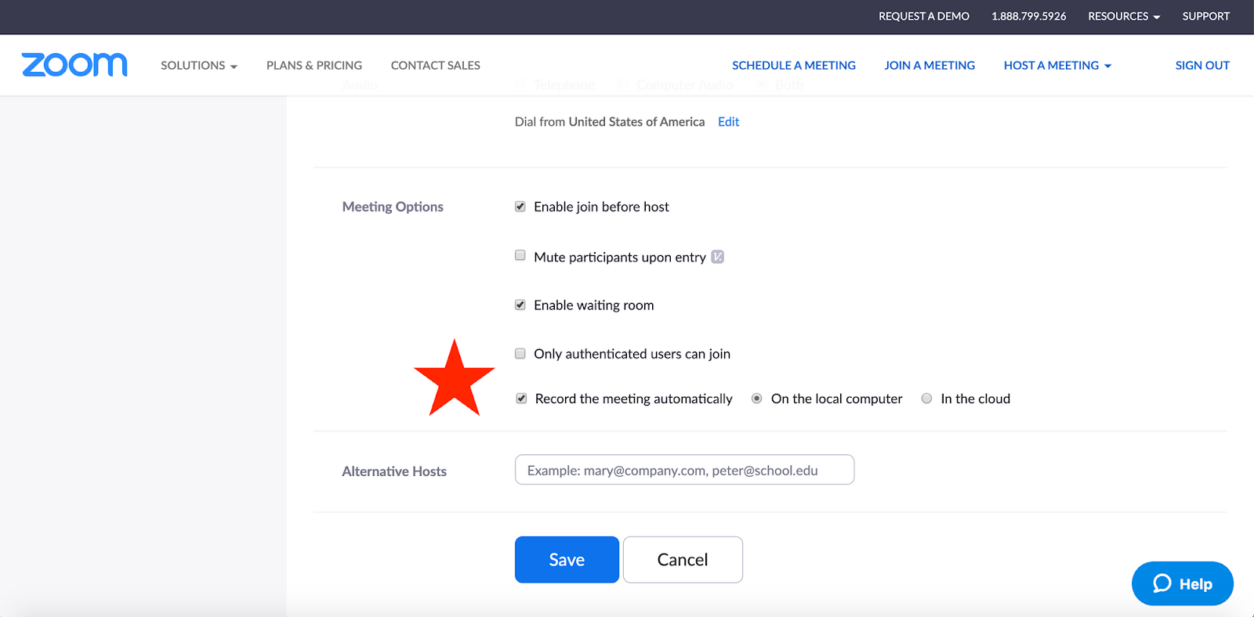Open Join a Meeting

coord(930,66)
